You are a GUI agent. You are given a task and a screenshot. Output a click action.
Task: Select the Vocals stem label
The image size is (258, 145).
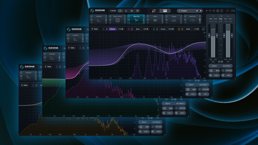[x=113, y=29]
